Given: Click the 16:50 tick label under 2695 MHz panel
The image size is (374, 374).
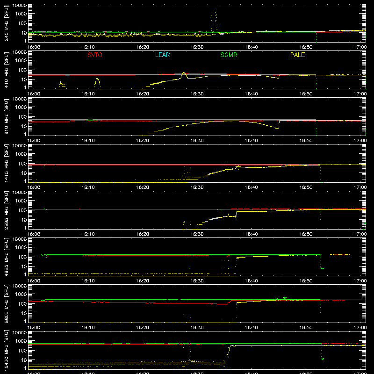Looking at the screenshot, I should [306, 234].
